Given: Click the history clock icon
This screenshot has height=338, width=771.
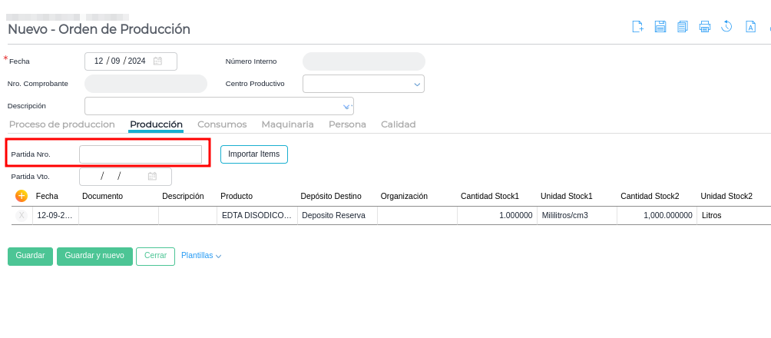Looking at the screenshot, I should coord(726,27).
